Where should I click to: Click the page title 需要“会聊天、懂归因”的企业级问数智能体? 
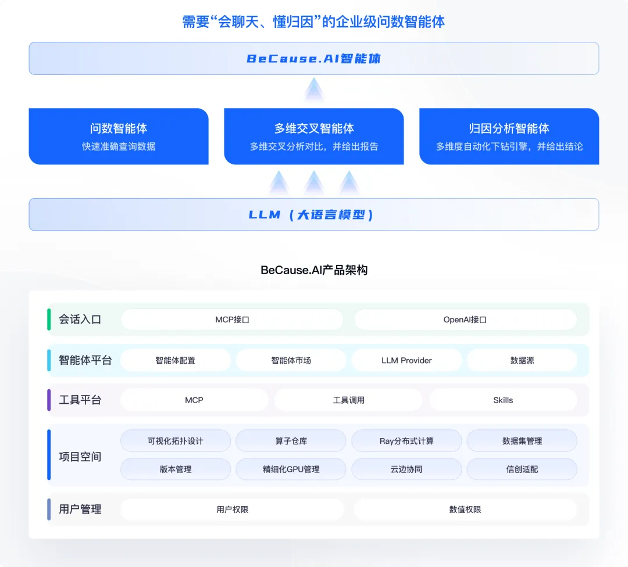(x=313, y=21)
